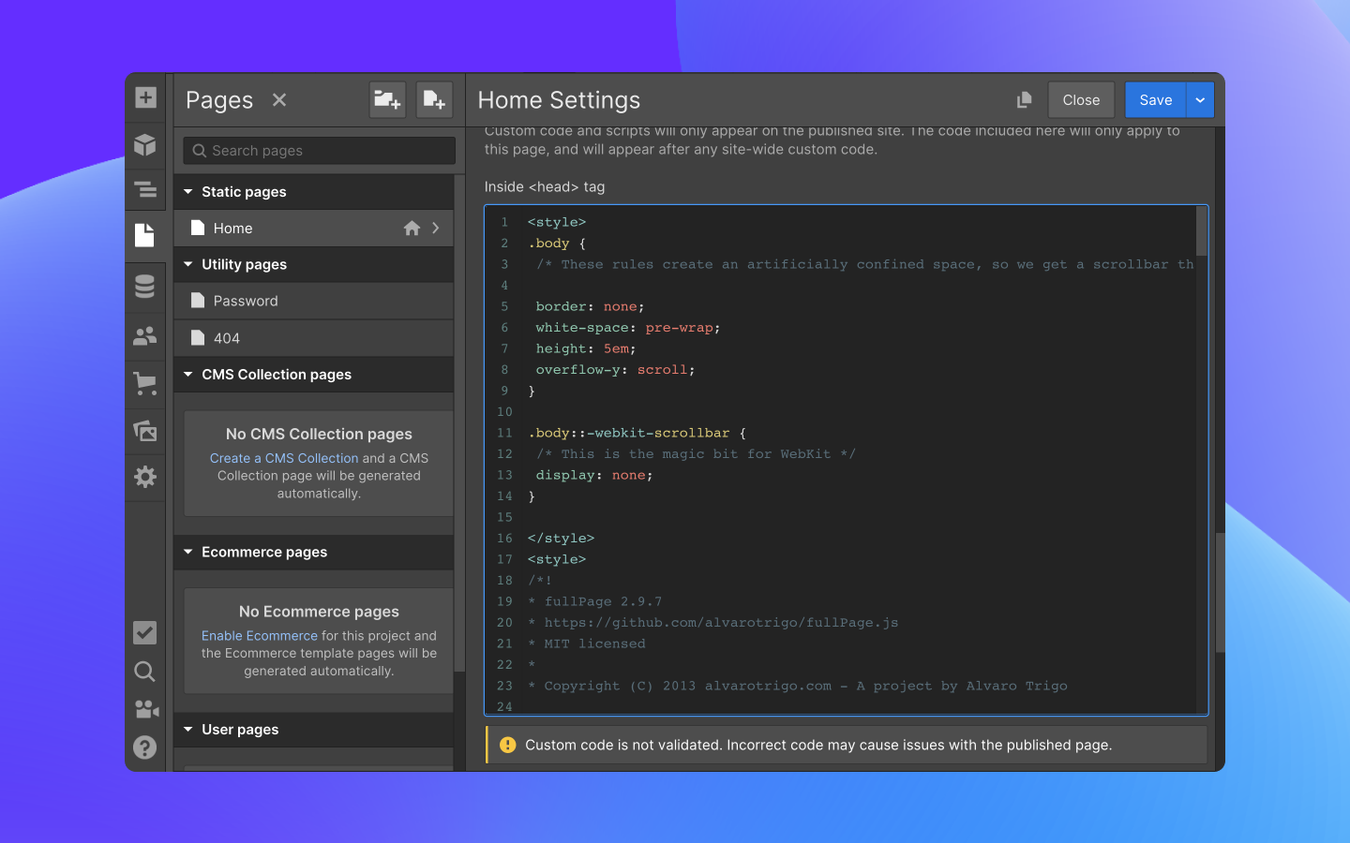Click the Search pages input field
This screenshot has height=843, width=1350.
319,150
